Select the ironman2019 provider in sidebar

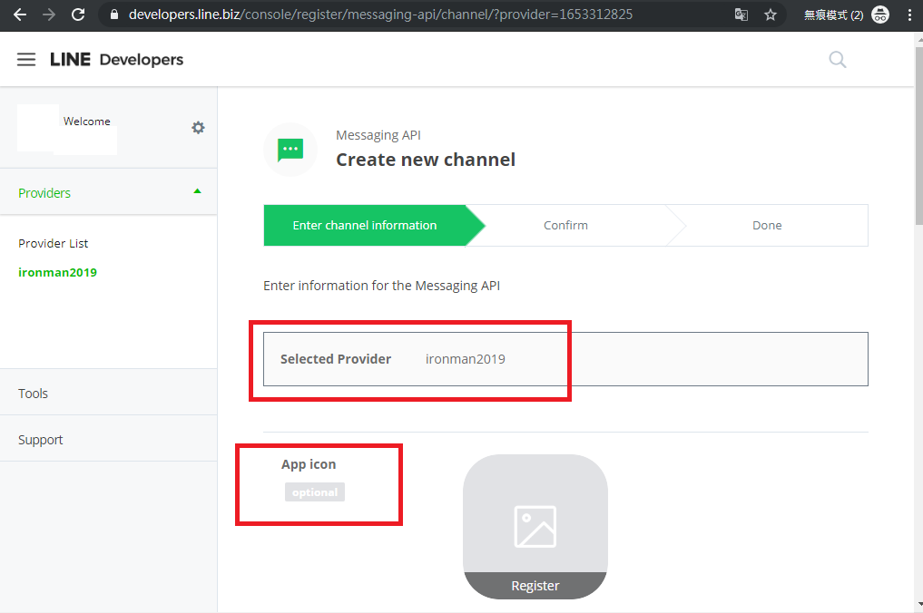(x=58, y=272)
